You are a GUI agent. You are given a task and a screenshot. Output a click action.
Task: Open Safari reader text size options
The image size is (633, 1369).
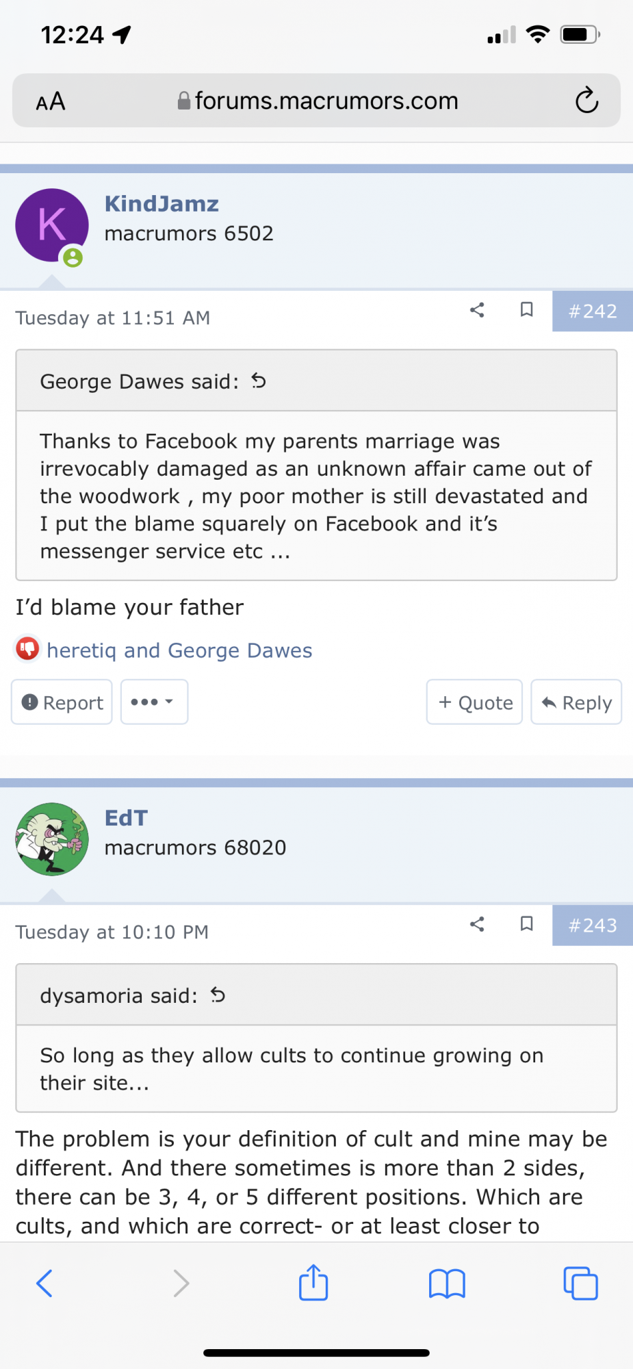(x=51, y=101)
